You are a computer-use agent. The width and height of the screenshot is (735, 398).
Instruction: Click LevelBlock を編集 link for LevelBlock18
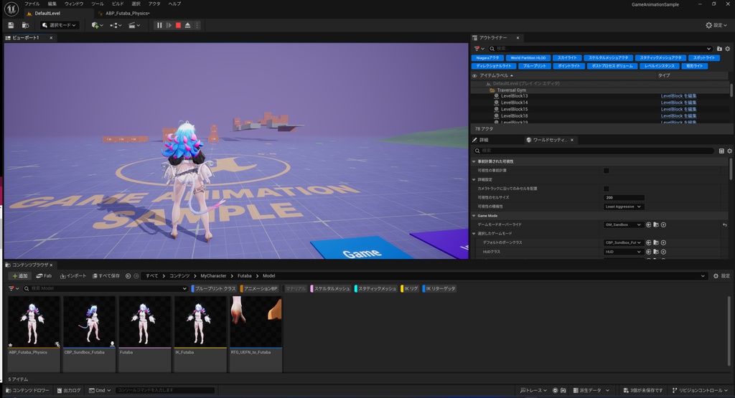678,116
